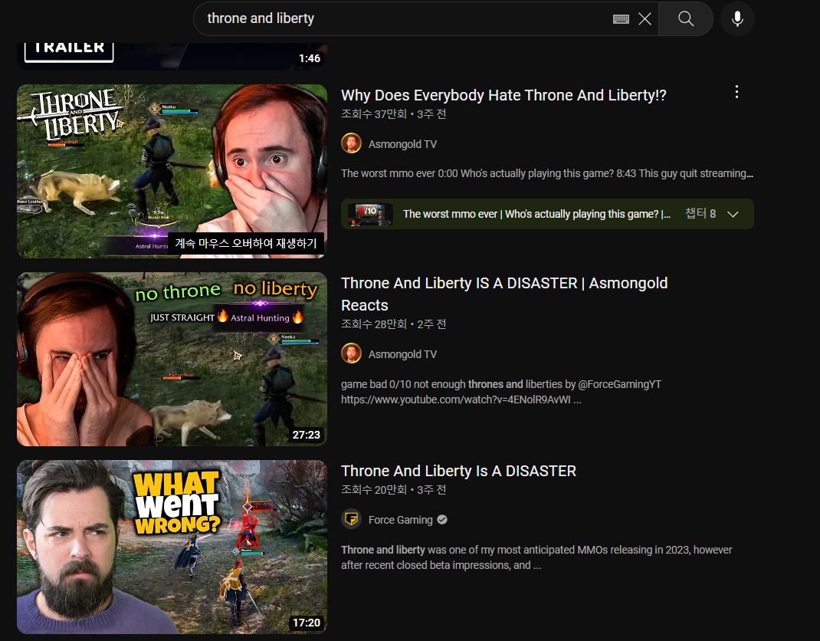Click the microphone voice search icon
The image size is (820, 641).
pos(737,18)
